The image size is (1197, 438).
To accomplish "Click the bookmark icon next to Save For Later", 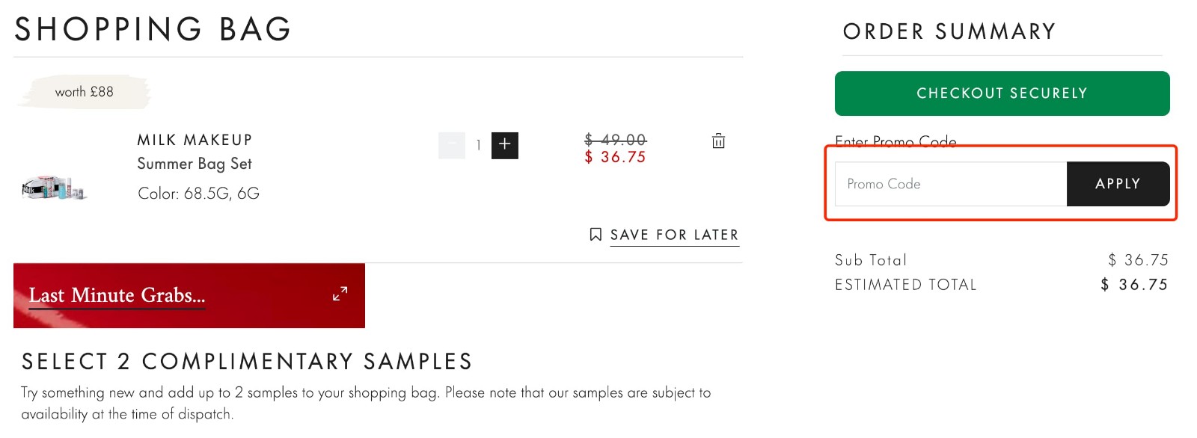I will coord(595,234).
